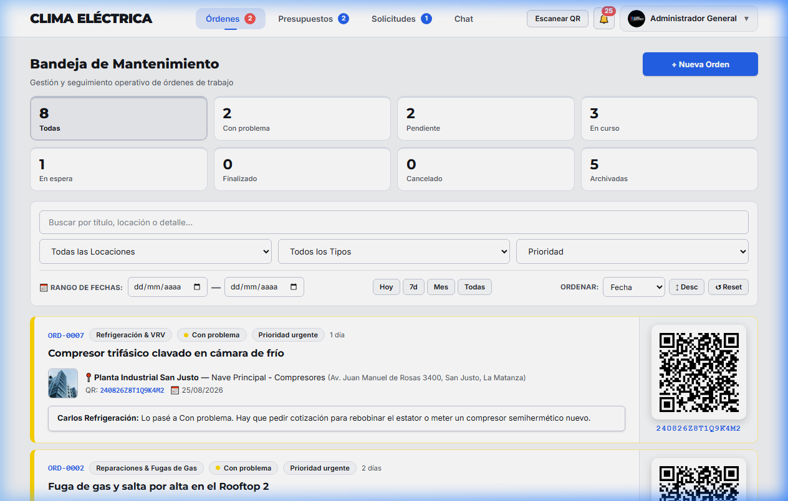Image resolution: width=788 pixels, height=501 pixels.
Task: Open the Prioridad dropdown
Action: coord(632,251)
